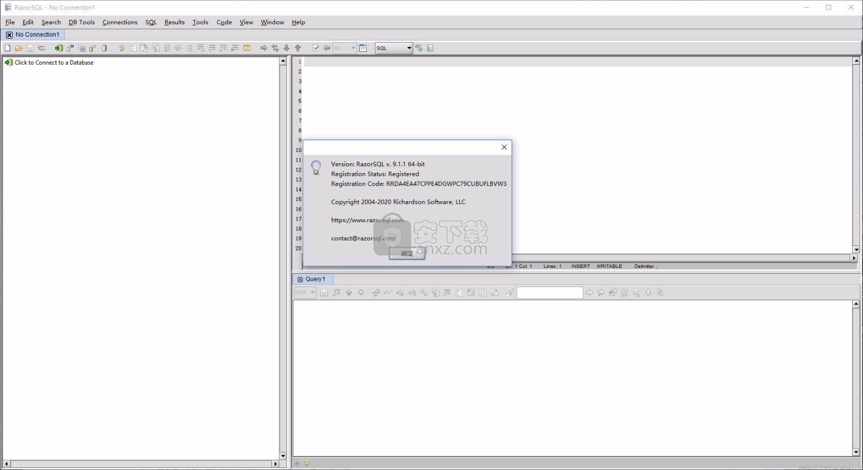Image resolution: width=863 pixels, height=470 pixels.
Task: Open the SQL menu
Action: pos(151,22)
